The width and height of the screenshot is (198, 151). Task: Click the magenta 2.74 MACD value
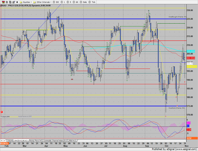189,123
